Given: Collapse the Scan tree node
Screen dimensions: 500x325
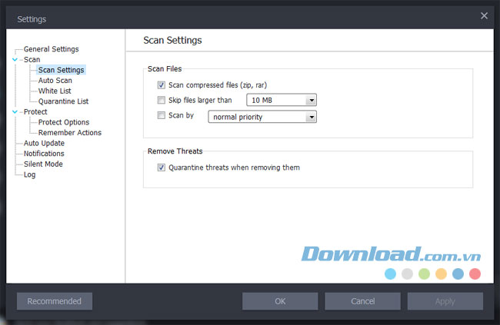Looking at the screenshot, I should coord(15,59).
